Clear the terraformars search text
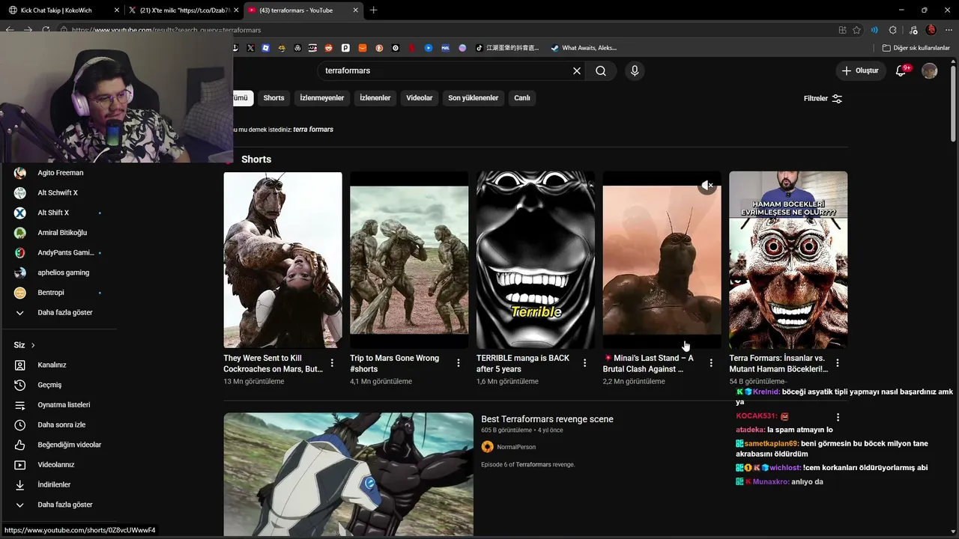The width and height of the screenshot is (959, 539). point(577,71)
